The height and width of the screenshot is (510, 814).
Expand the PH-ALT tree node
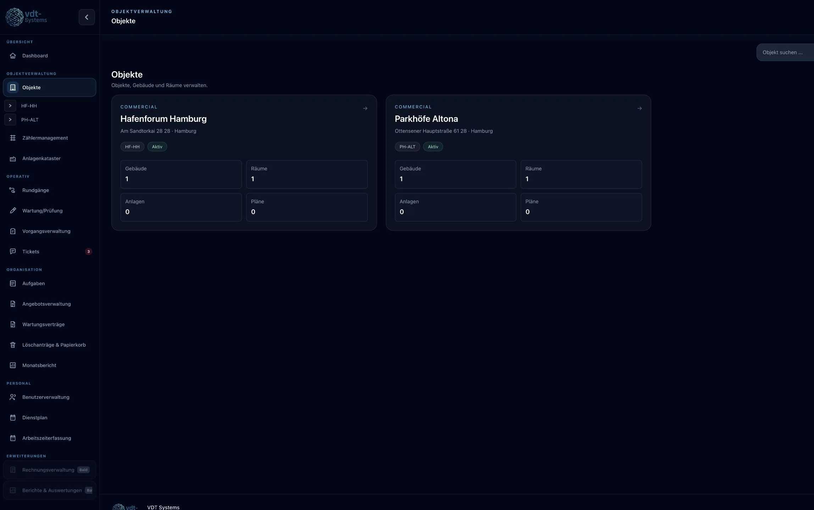[10, 120]
